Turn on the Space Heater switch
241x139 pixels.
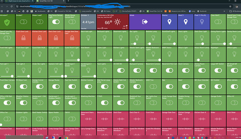(x=56, y=119)
